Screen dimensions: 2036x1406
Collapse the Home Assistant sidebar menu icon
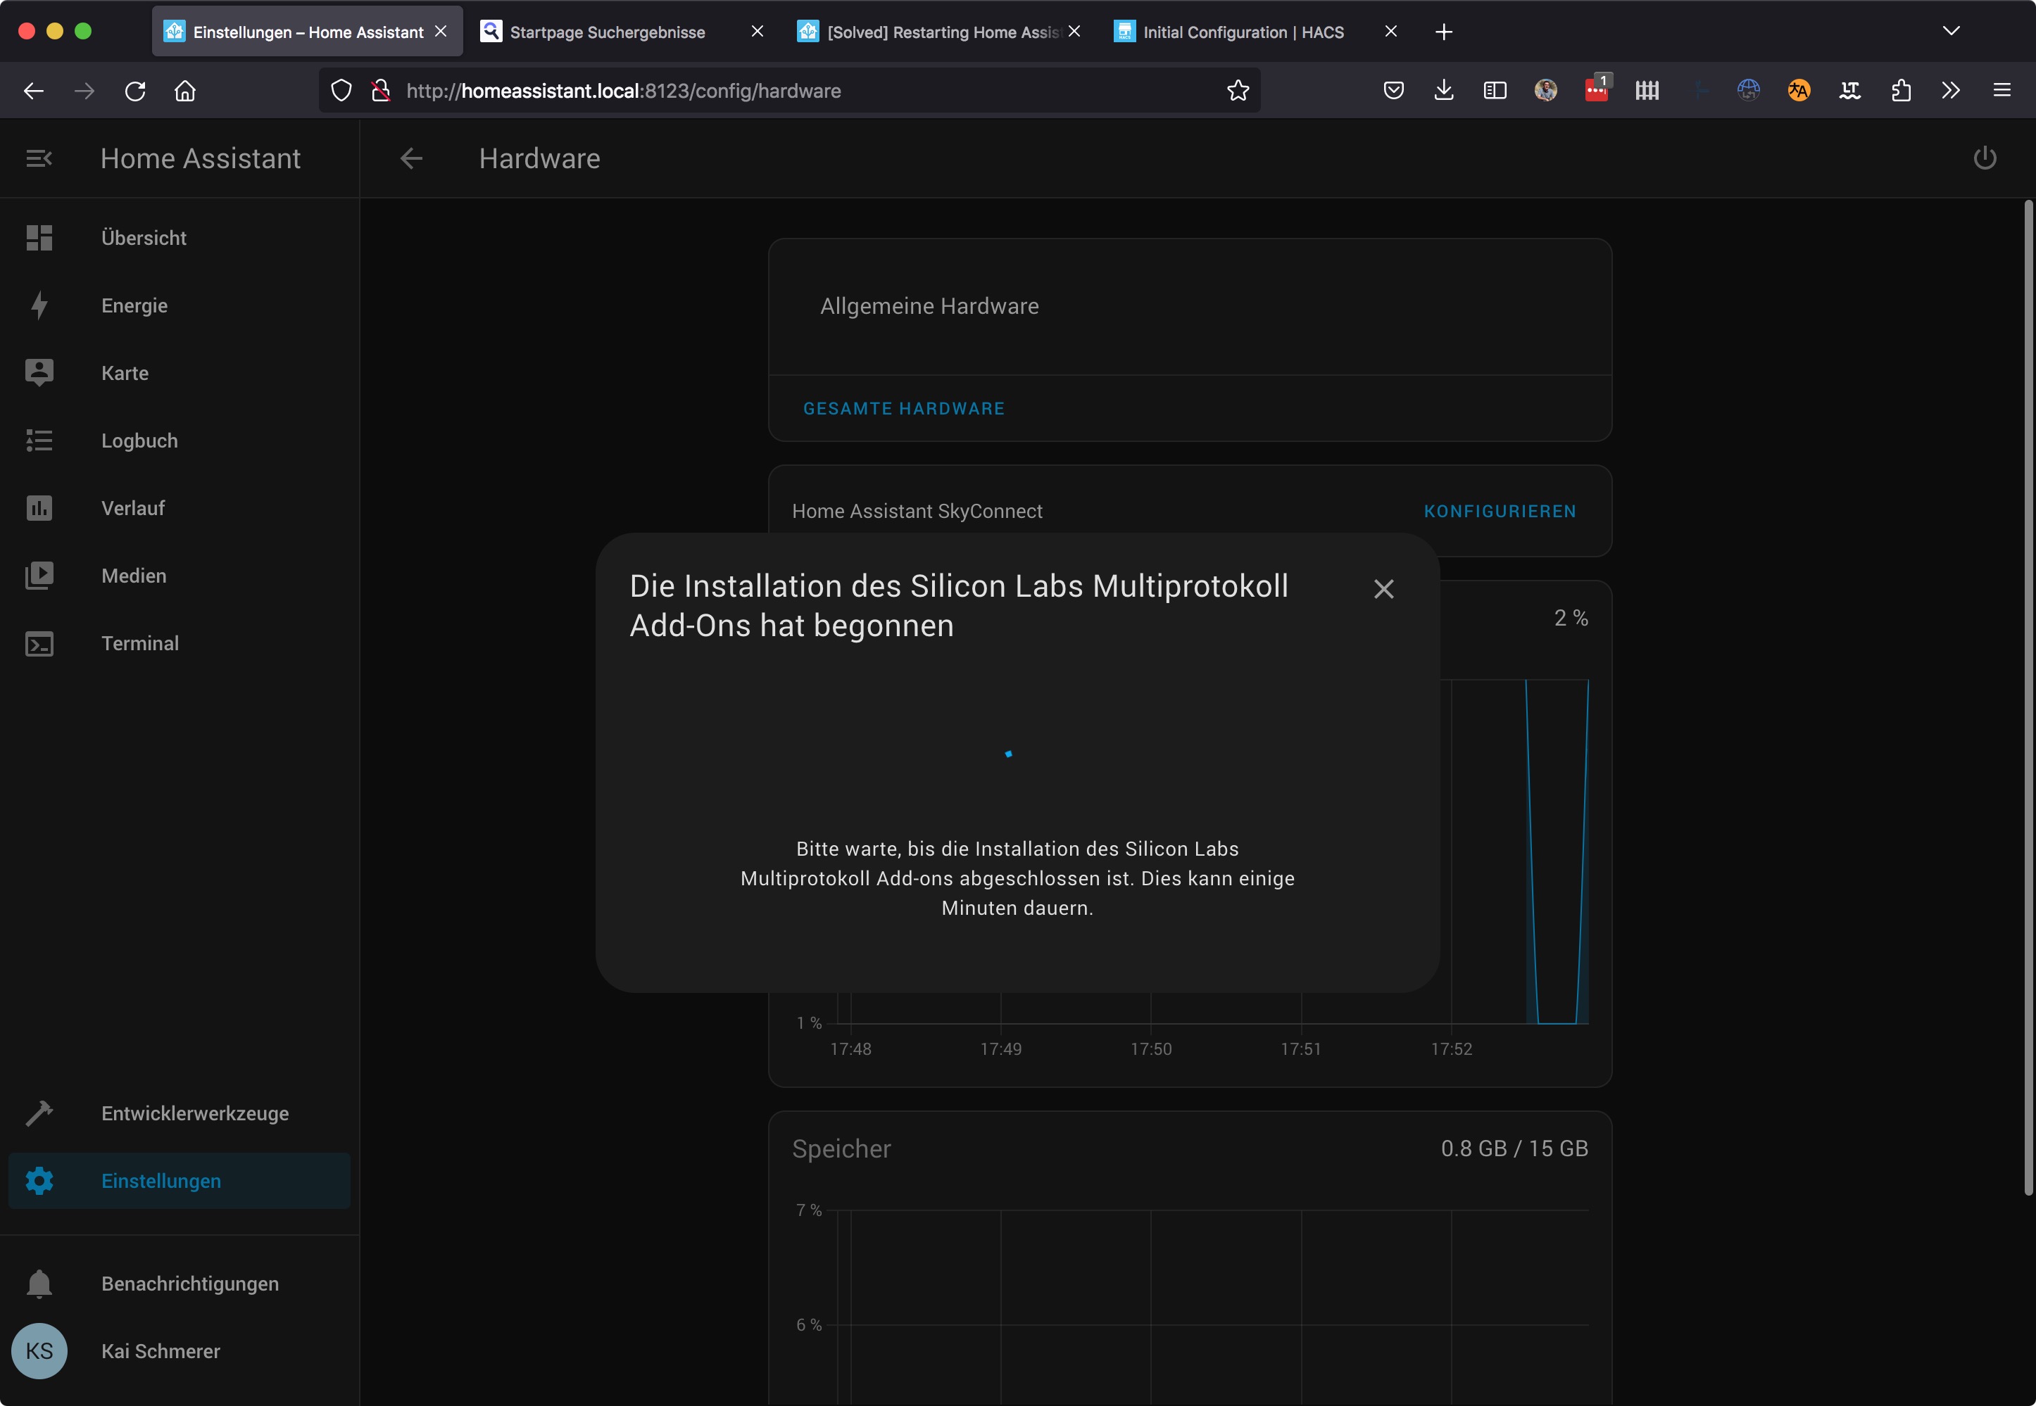click(x=39, y=158)
